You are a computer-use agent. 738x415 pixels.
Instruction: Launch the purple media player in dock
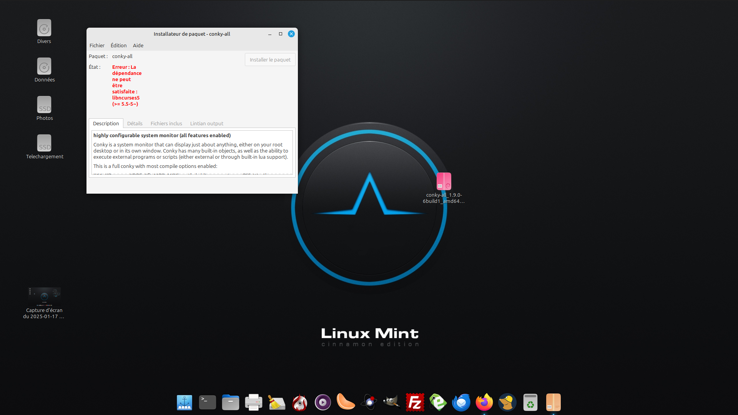[323, 402]
